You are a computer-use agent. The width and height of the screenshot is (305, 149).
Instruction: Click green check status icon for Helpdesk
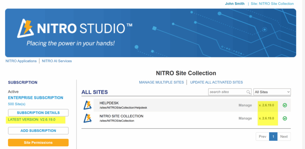click(x=285, y=105)
